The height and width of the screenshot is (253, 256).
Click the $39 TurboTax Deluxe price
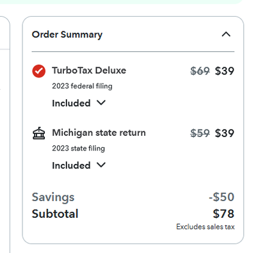click(225, 71)
